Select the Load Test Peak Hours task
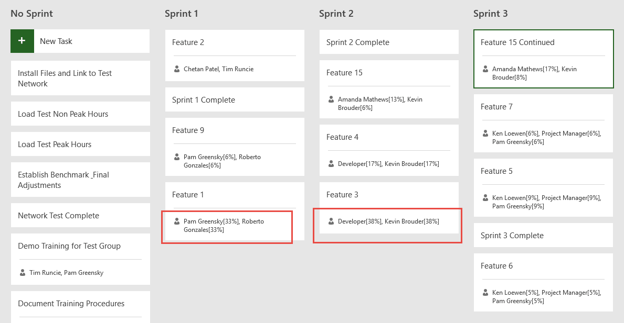 pos(80,144)
